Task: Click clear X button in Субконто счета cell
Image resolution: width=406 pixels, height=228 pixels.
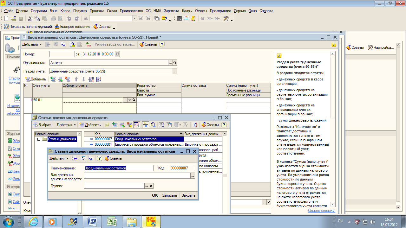Action: coord(129,100)
